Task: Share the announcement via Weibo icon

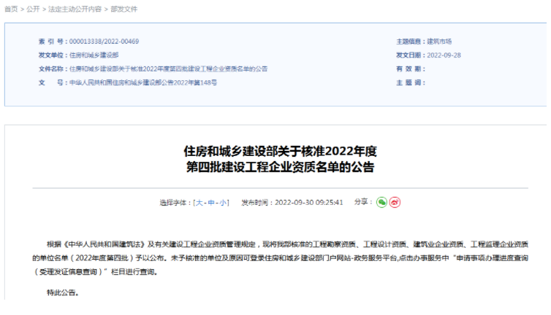Action: [x=395, y=203]
